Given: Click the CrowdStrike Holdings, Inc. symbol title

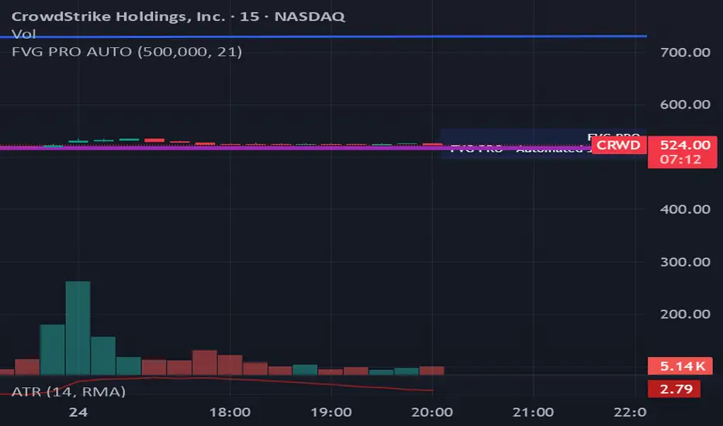Looking at the screenshot, I should point(178,16).
